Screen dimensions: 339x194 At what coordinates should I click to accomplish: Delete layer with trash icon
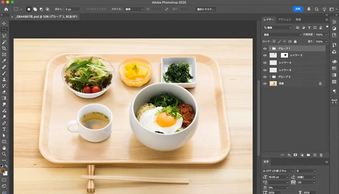pos(321,155)
